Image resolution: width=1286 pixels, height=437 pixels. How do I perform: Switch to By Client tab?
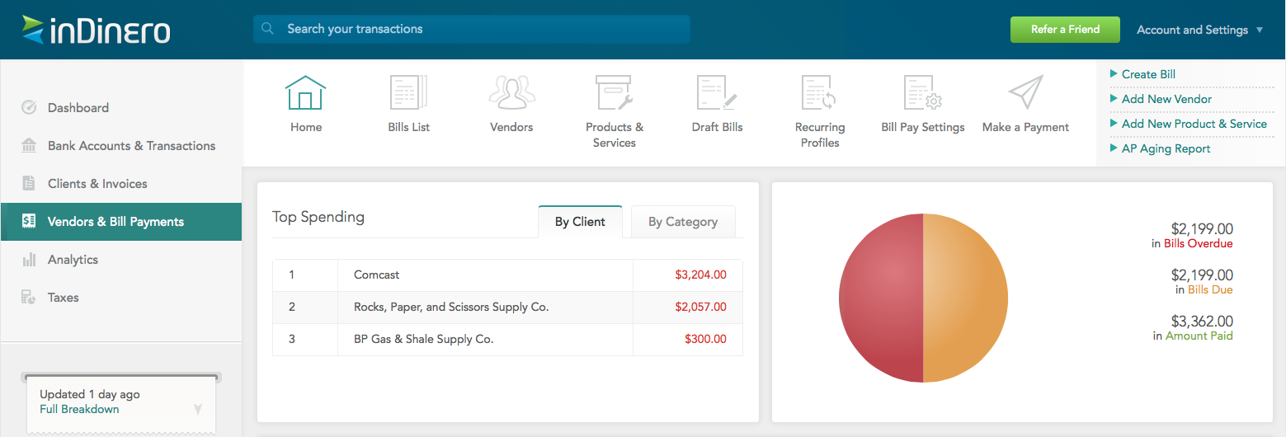coord(580,222)
